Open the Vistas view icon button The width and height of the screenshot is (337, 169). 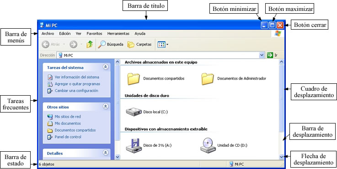161,45
